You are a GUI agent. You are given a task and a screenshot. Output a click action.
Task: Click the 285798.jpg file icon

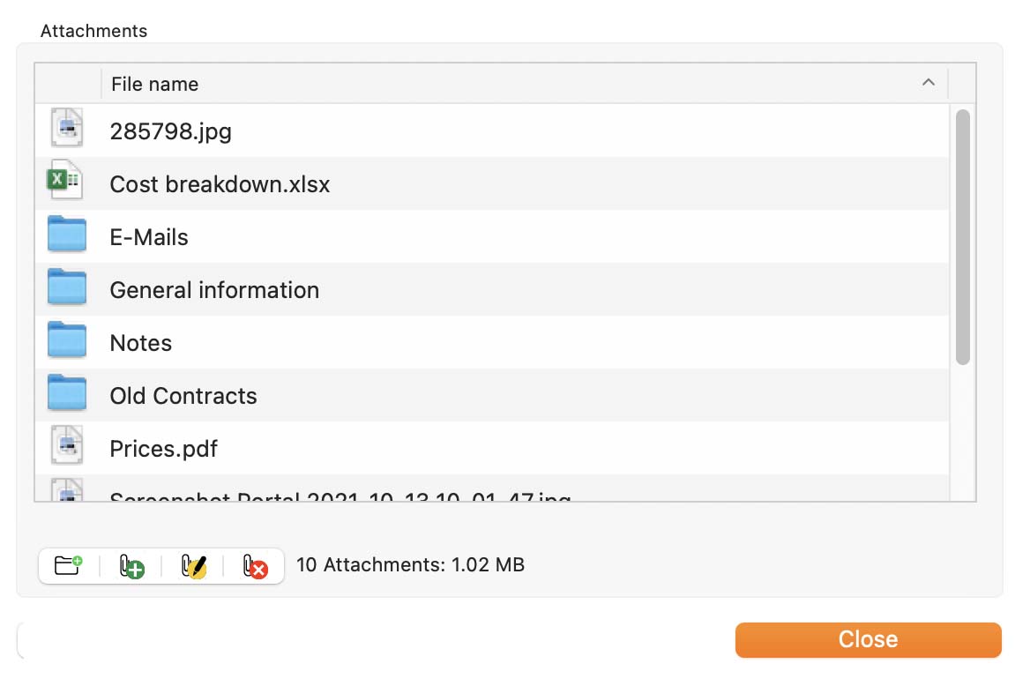(67, 128)
